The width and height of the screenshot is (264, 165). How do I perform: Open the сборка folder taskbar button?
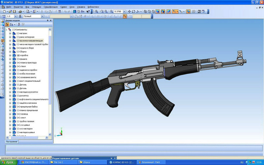click(x=93, y=162)
